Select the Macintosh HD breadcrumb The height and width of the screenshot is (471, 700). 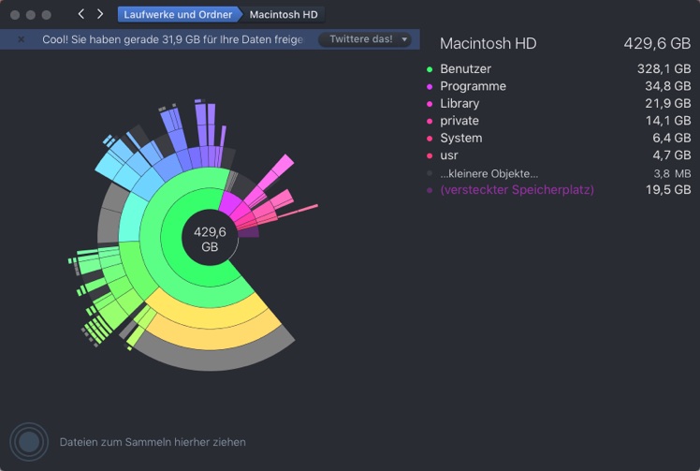coord(284,14)
